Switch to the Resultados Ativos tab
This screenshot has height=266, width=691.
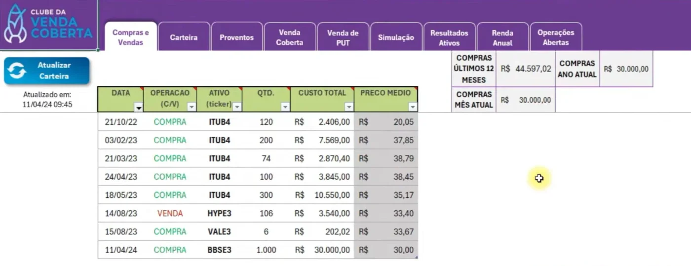449,37
